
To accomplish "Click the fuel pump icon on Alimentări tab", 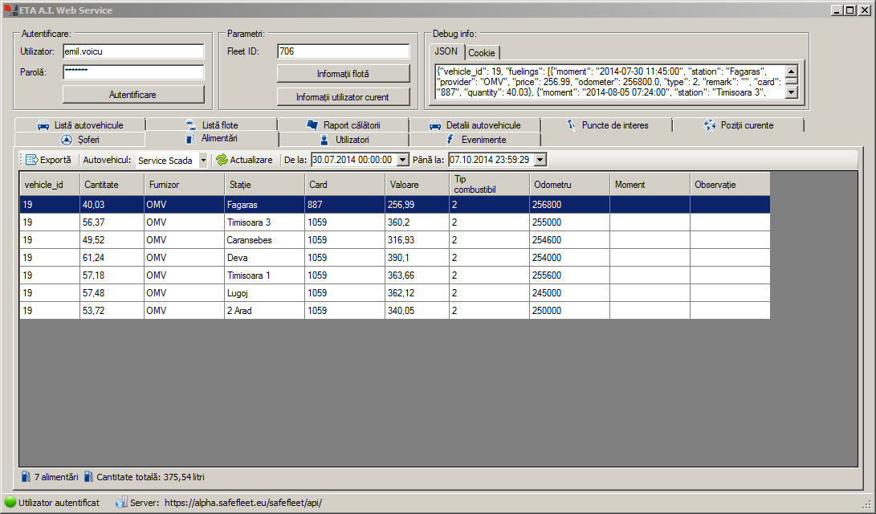I will (190, 138).
